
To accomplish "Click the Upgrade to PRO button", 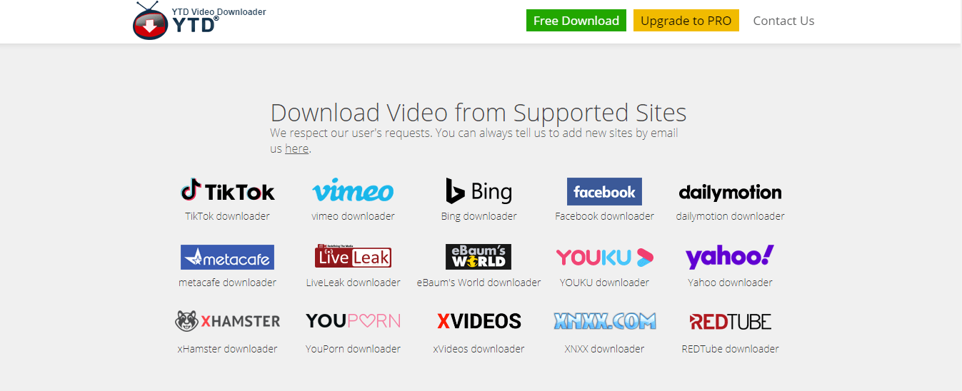I will 686,21.
